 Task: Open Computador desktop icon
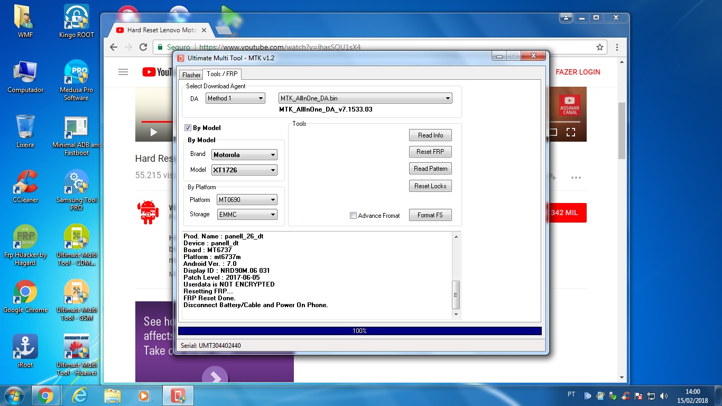click(x=25, y=77)
